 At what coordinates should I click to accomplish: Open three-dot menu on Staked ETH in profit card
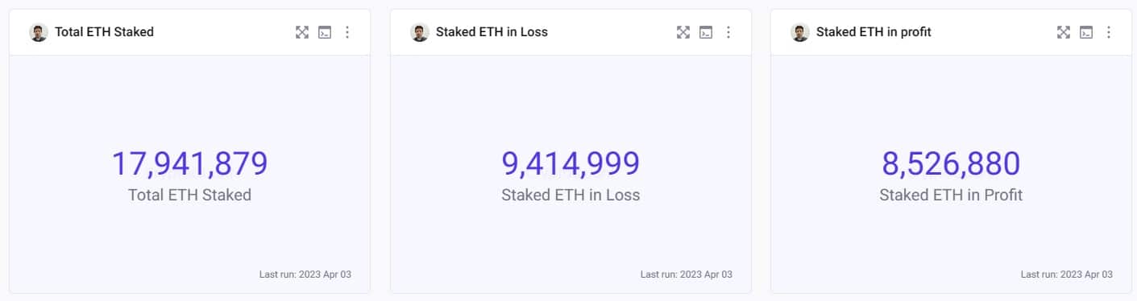(x=1109, y=32)
